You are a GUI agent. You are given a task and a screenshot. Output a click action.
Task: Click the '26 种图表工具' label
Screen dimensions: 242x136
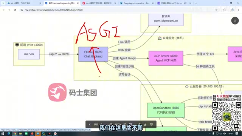pyautogui.click(x=205, y=66)
